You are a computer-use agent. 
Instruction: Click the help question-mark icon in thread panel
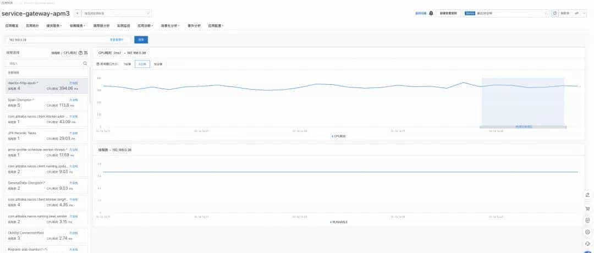coord(80,53)
